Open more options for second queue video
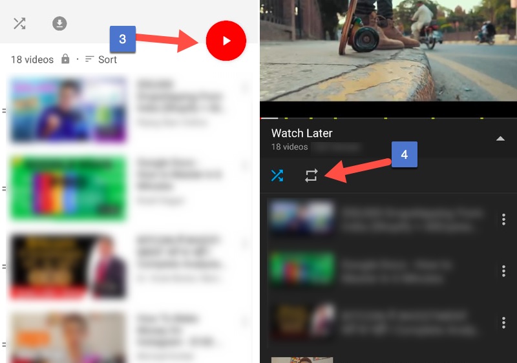This screenshot has width=517, height=363. click(503, 271)
